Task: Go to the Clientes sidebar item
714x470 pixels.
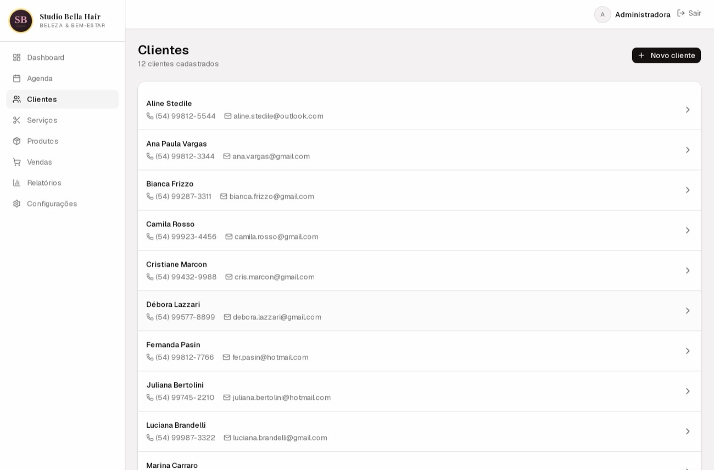Action: (x=62, y=99)
